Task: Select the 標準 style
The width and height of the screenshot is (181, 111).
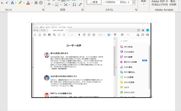Action: tap(94, 2)
